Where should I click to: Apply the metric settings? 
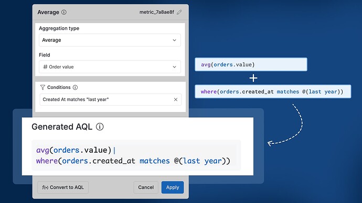tap(173, 187)
